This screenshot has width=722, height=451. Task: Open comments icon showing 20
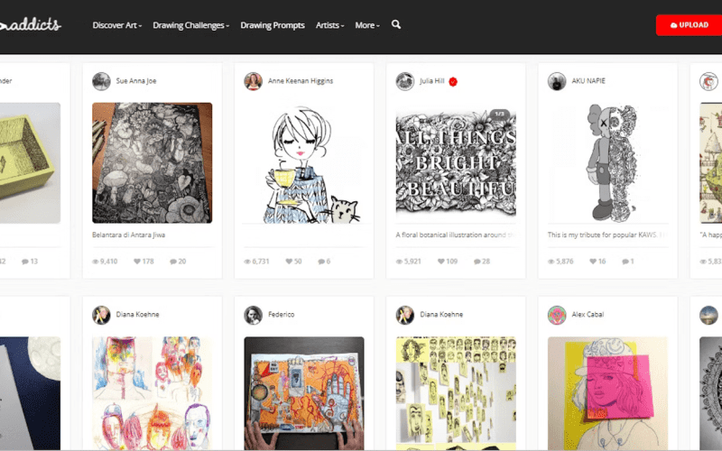point(173,262)
